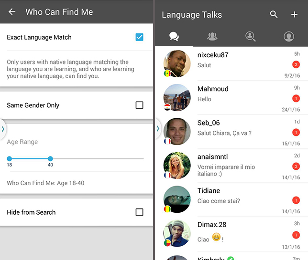View anaismntl's profile photo
The height and width of the screenshot is (260, 308).
click(177, 166)
